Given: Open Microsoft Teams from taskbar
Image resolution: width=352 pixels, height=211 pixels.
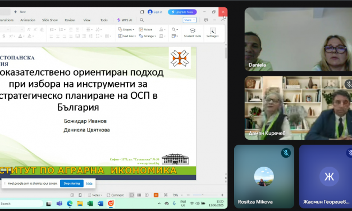Looking at the screenshot, I should (60, 204).
